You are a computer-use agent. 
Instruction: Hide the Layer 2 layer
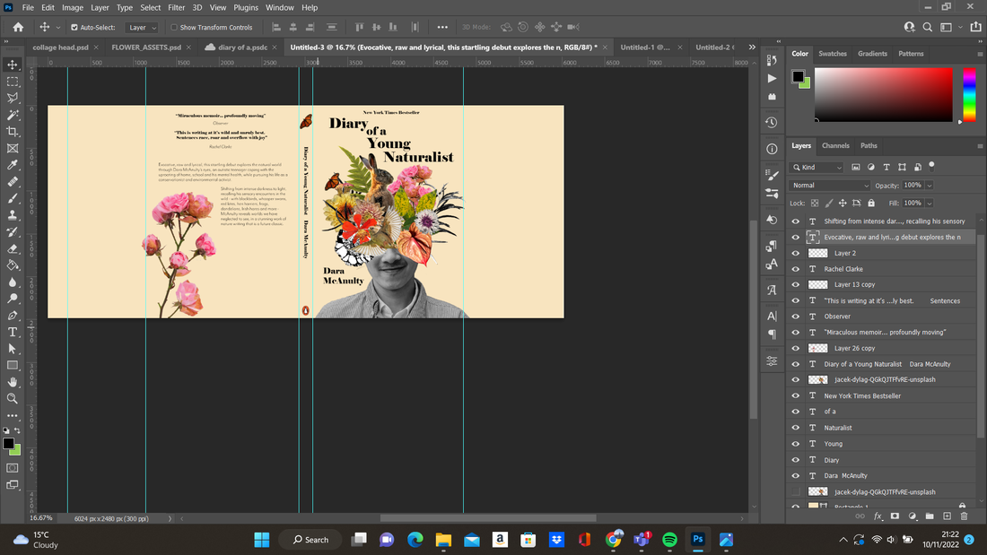(796, 253)
